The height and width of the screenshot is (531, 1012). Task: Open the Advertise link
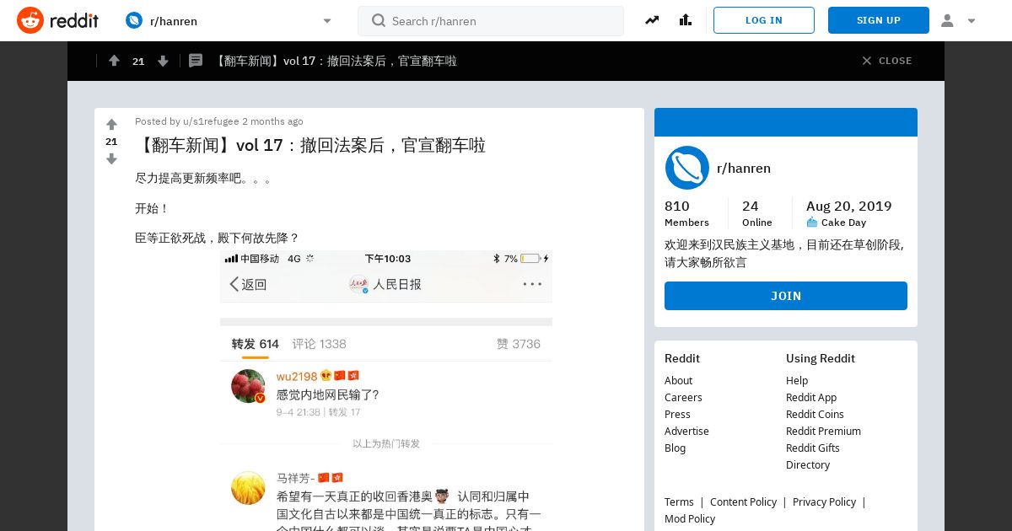pos(686,431)
